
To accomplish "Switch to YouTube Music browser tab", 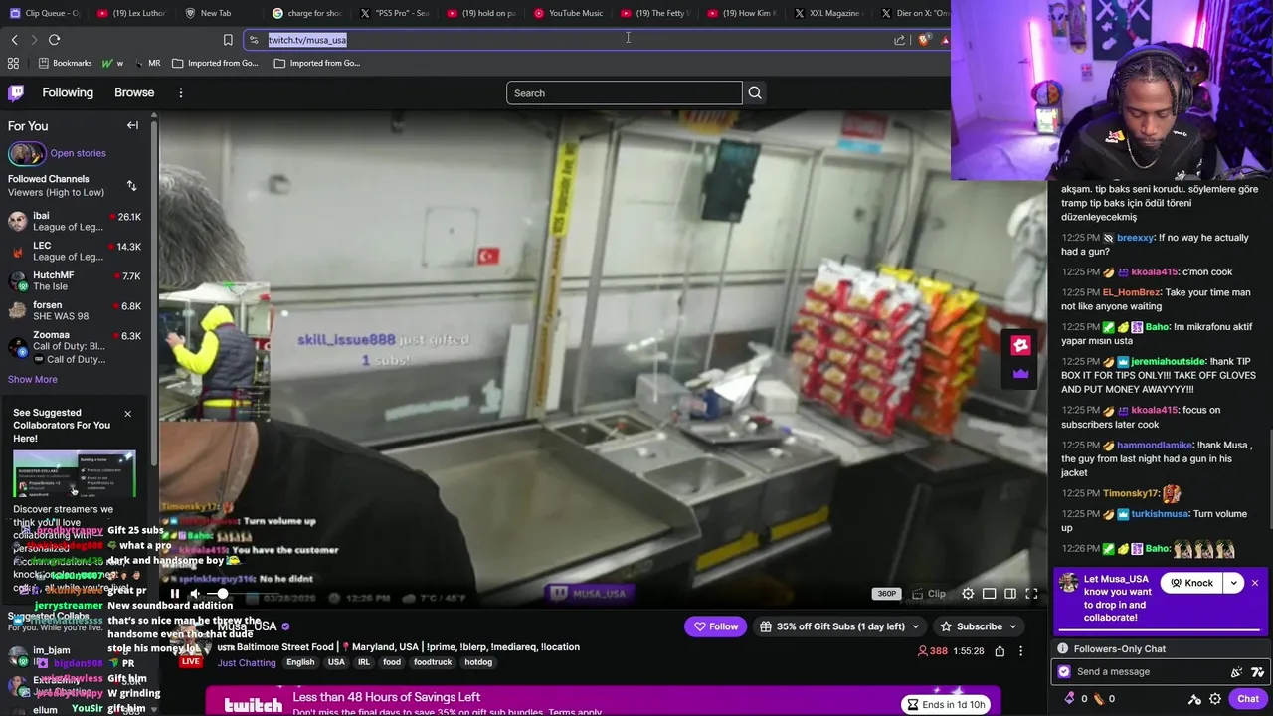I will 569,13.
